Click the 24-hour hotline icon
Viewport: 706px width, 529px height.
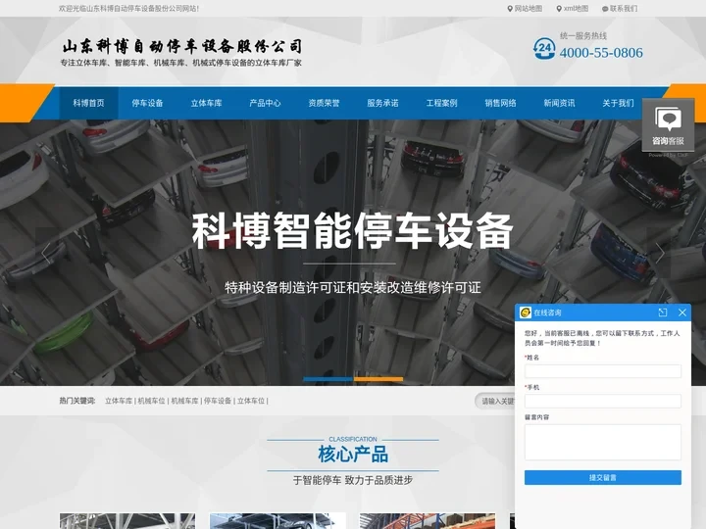click(x=544, y=49)
